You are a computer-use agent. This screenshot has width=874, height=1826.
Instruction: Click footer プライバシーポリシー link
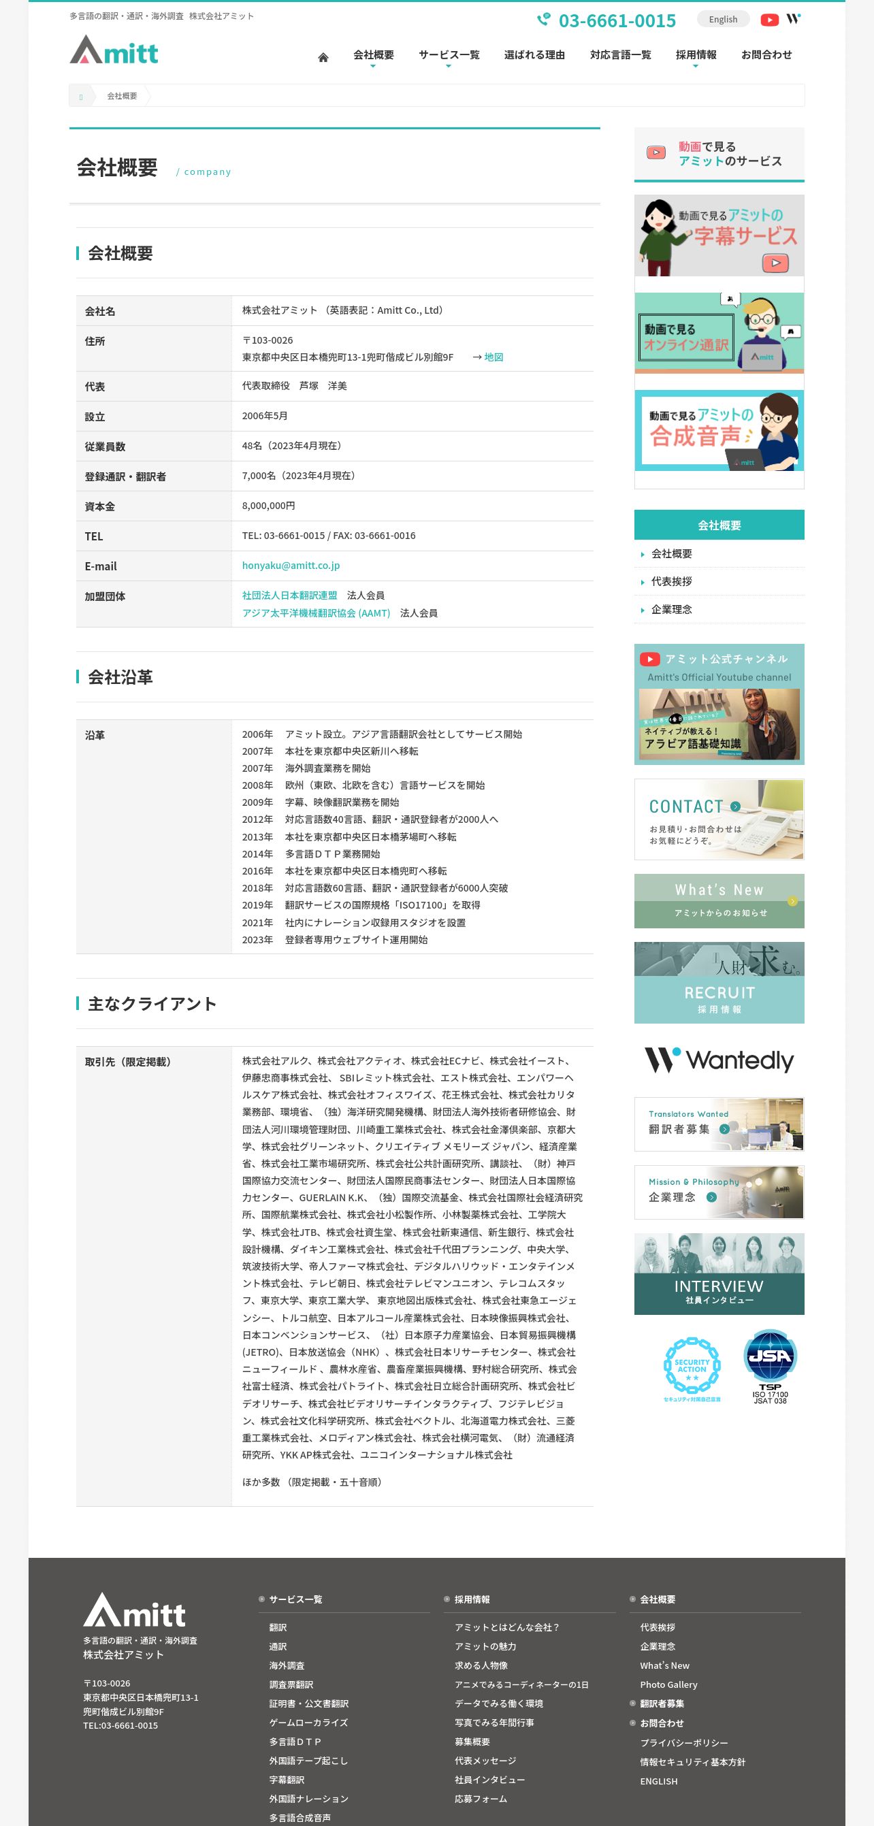point(684,1743)
